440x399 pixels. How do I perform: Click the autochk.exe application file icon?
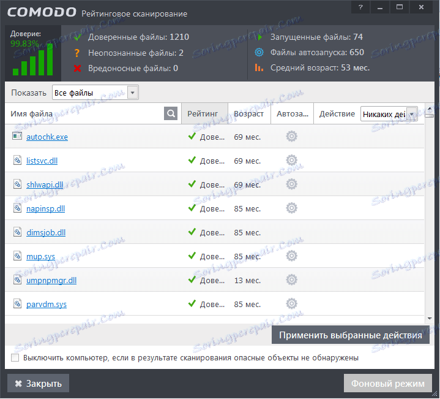(17, 136)
